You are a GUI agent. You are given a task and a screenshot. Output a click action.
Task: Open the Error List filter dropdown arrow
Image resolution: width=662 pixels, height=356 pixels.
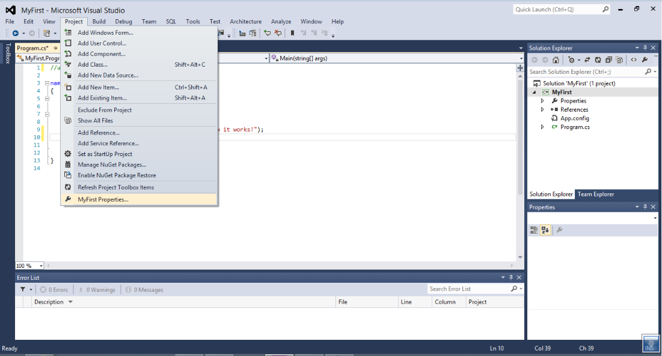[x=31, y=289]
